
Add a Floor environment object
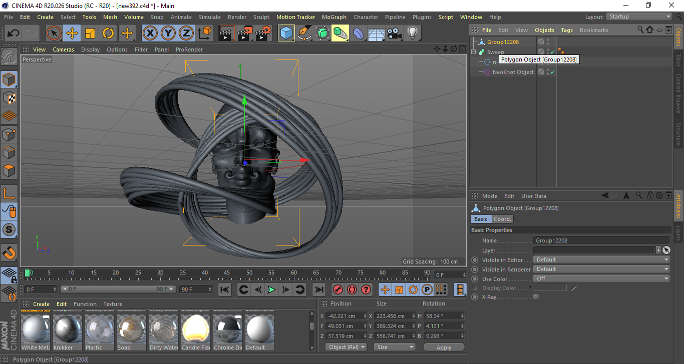377,33
